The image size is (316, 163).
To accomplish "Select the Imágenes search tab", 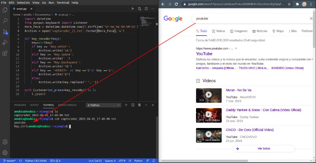I will [x=239, y=31].
